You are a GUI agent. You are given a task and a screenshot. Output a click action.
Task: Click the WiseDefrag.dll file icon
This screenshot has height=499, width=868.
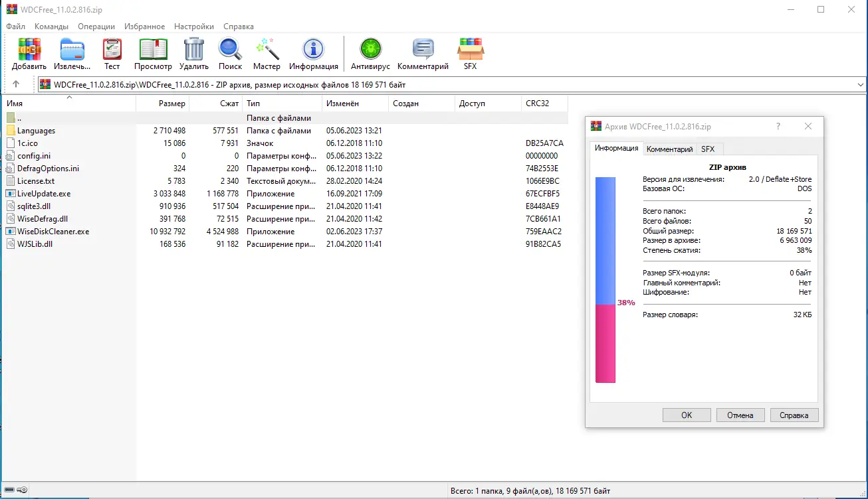pyautogui.click(x=11, y=219)
